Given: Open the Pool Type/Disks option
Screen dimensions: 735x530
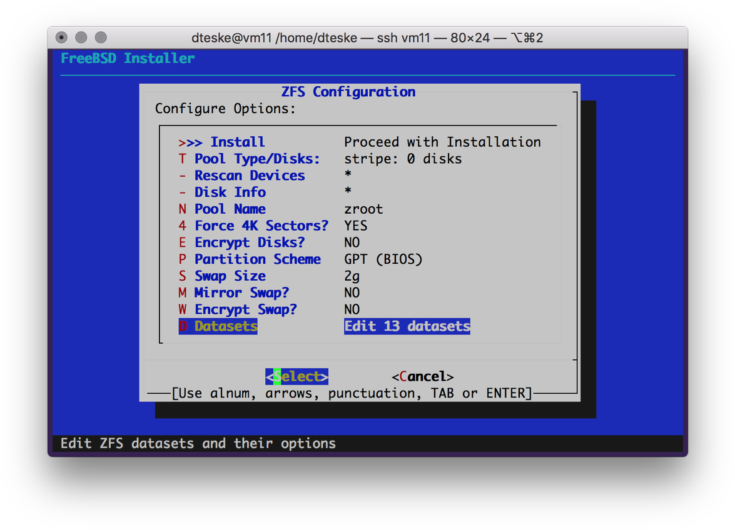Looking at the screenshot, I should 256,159.
